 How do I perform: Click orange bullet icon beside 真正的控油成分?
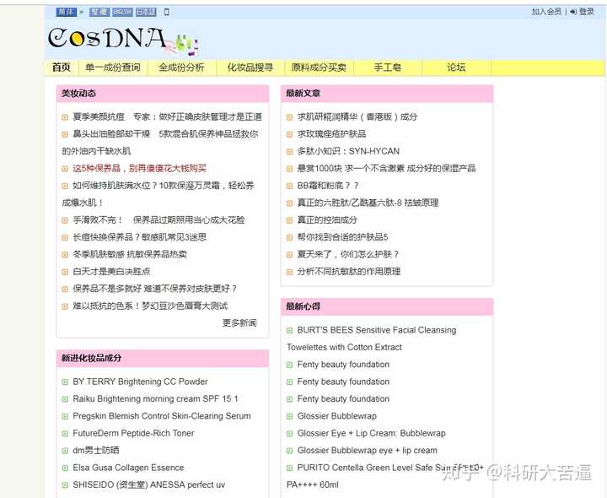point(289,220)
